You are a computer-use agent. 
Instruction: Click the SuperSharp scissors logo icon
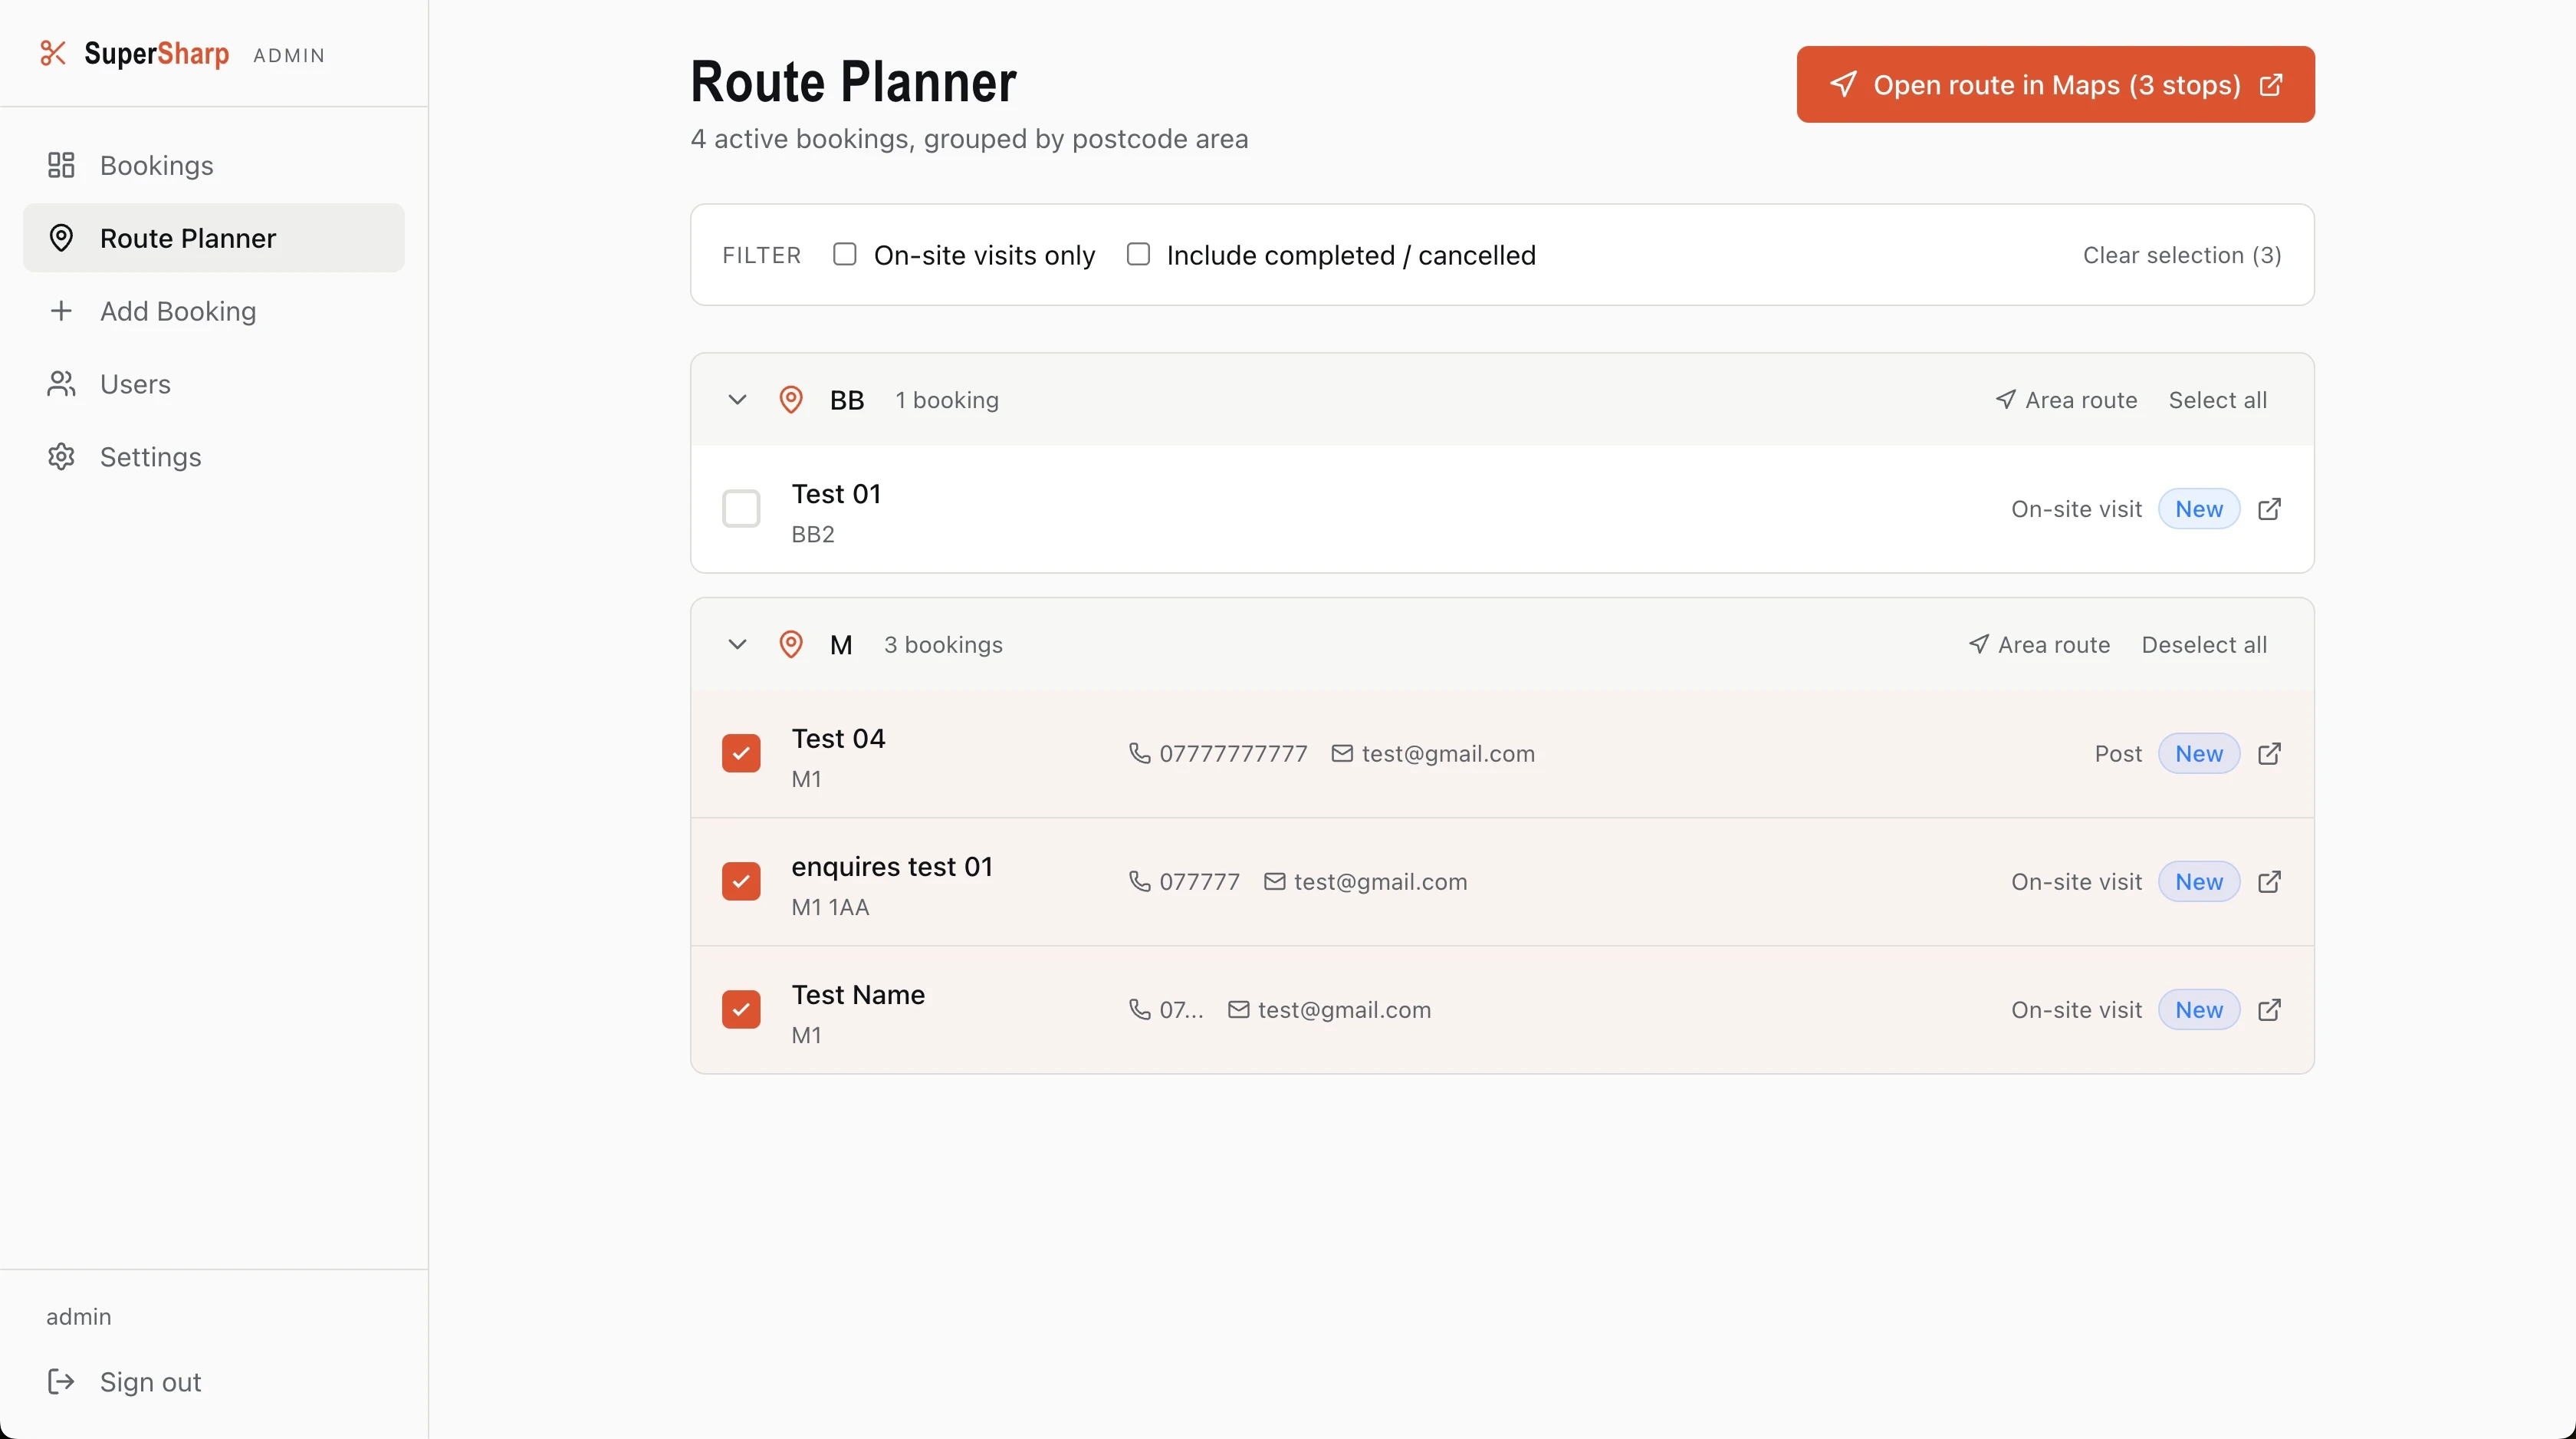(53, 53)
